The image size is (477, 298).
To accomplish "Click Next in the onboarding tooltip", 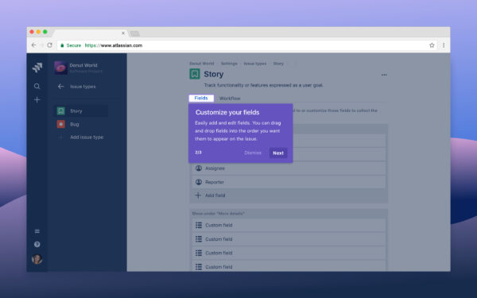I will pyautogui.click(x=278, y=153).
